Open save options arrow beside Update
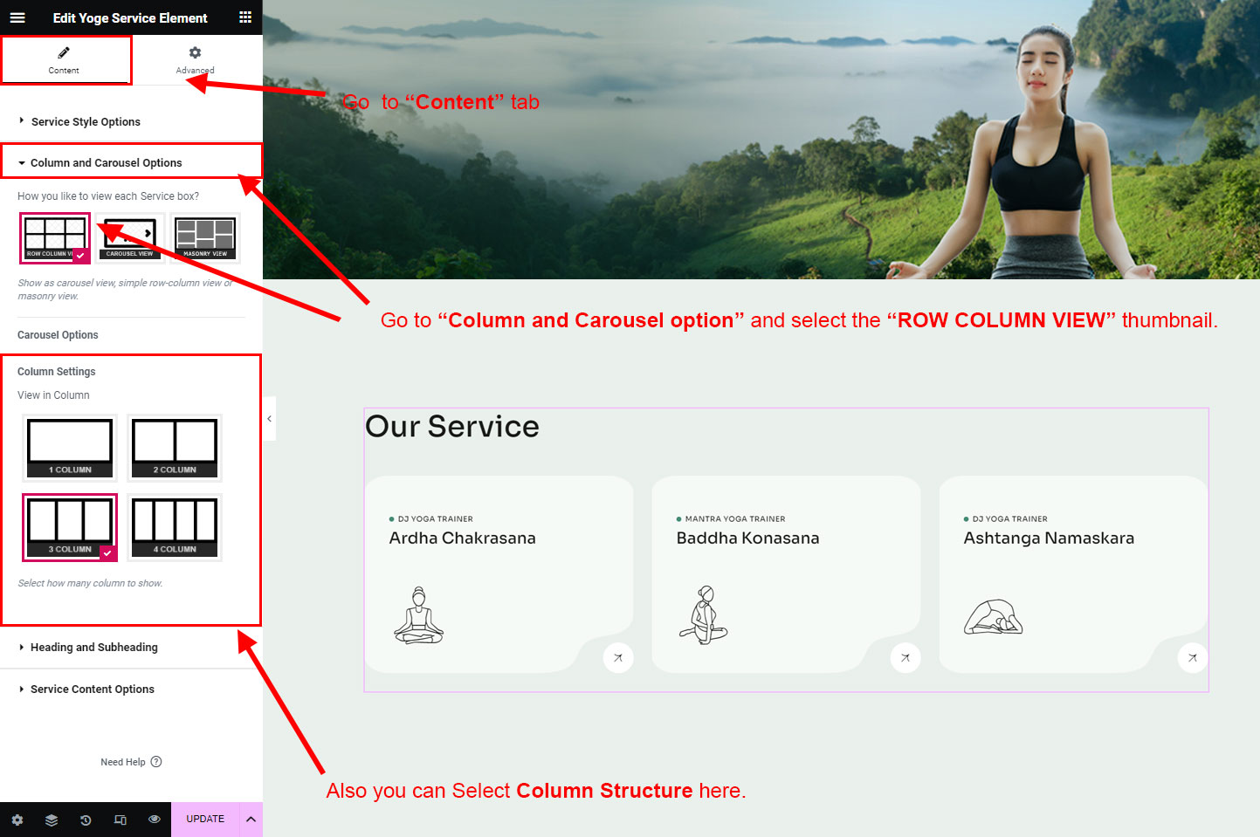The width and height of the screenshot is (1260, 837). (251, 820)
